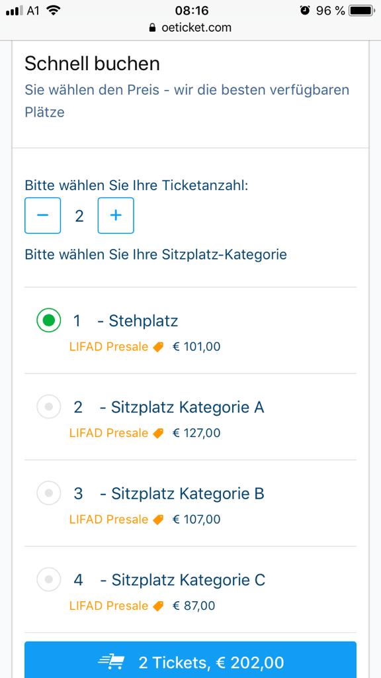
Task: Add 2 Tickets for € 202,00 to cart
Action: pos(190,659)
